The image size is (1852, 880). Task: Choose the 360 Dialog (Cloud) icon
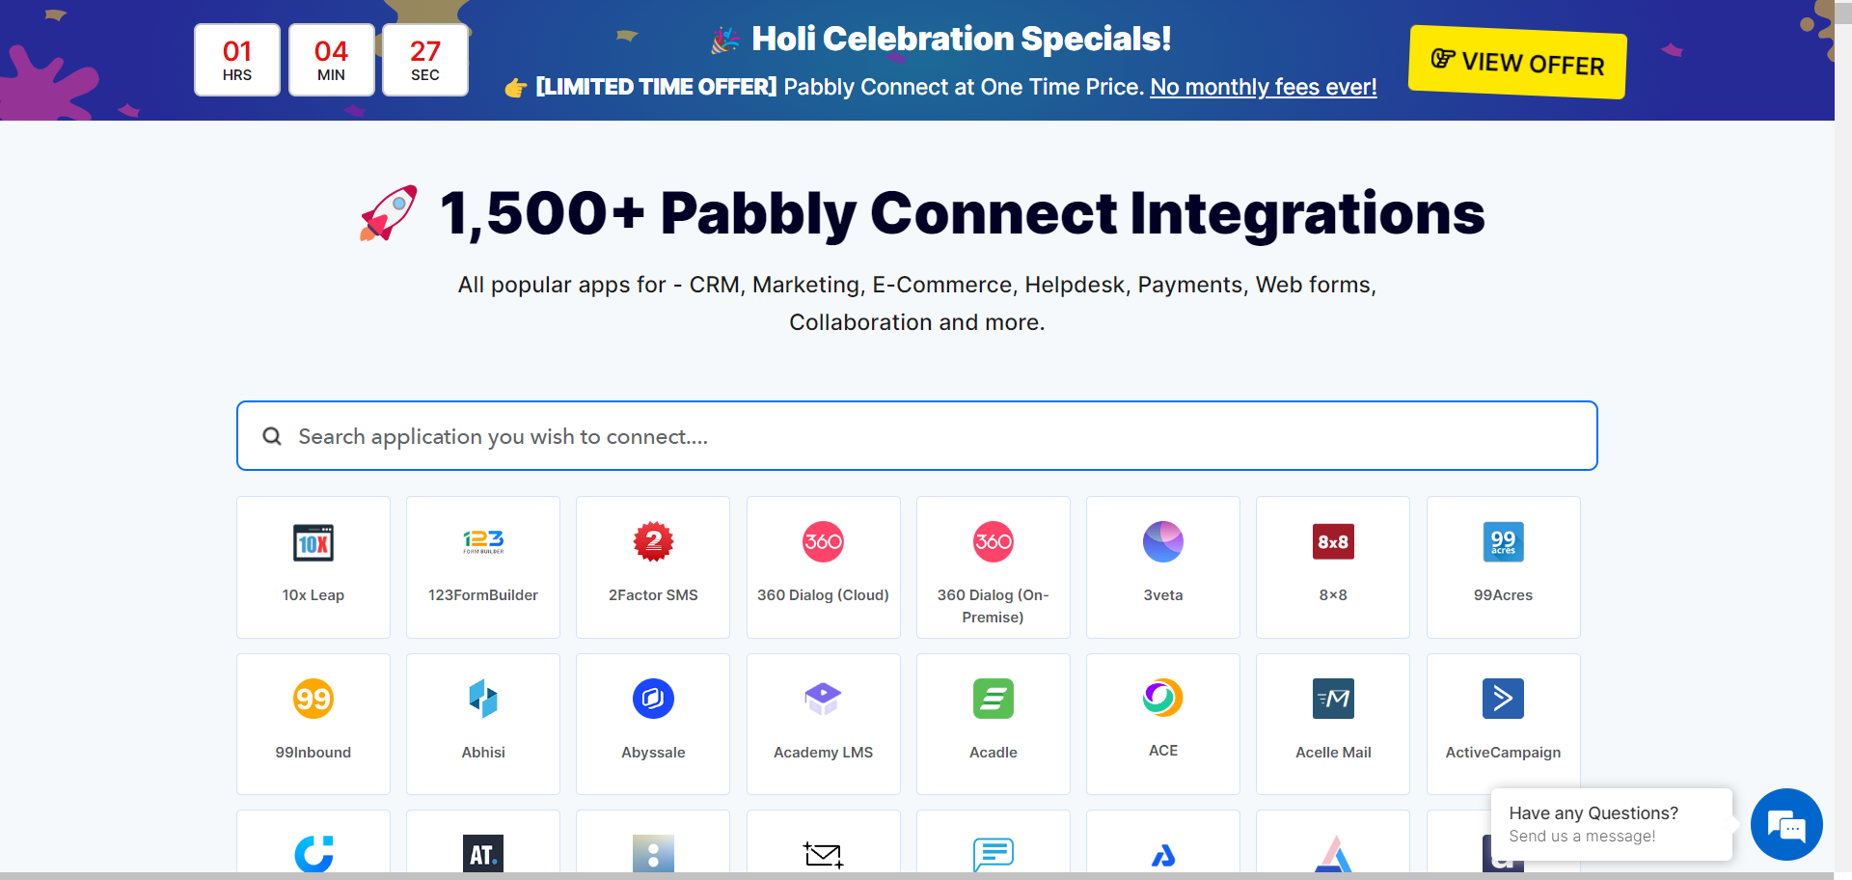pos(823,542)
